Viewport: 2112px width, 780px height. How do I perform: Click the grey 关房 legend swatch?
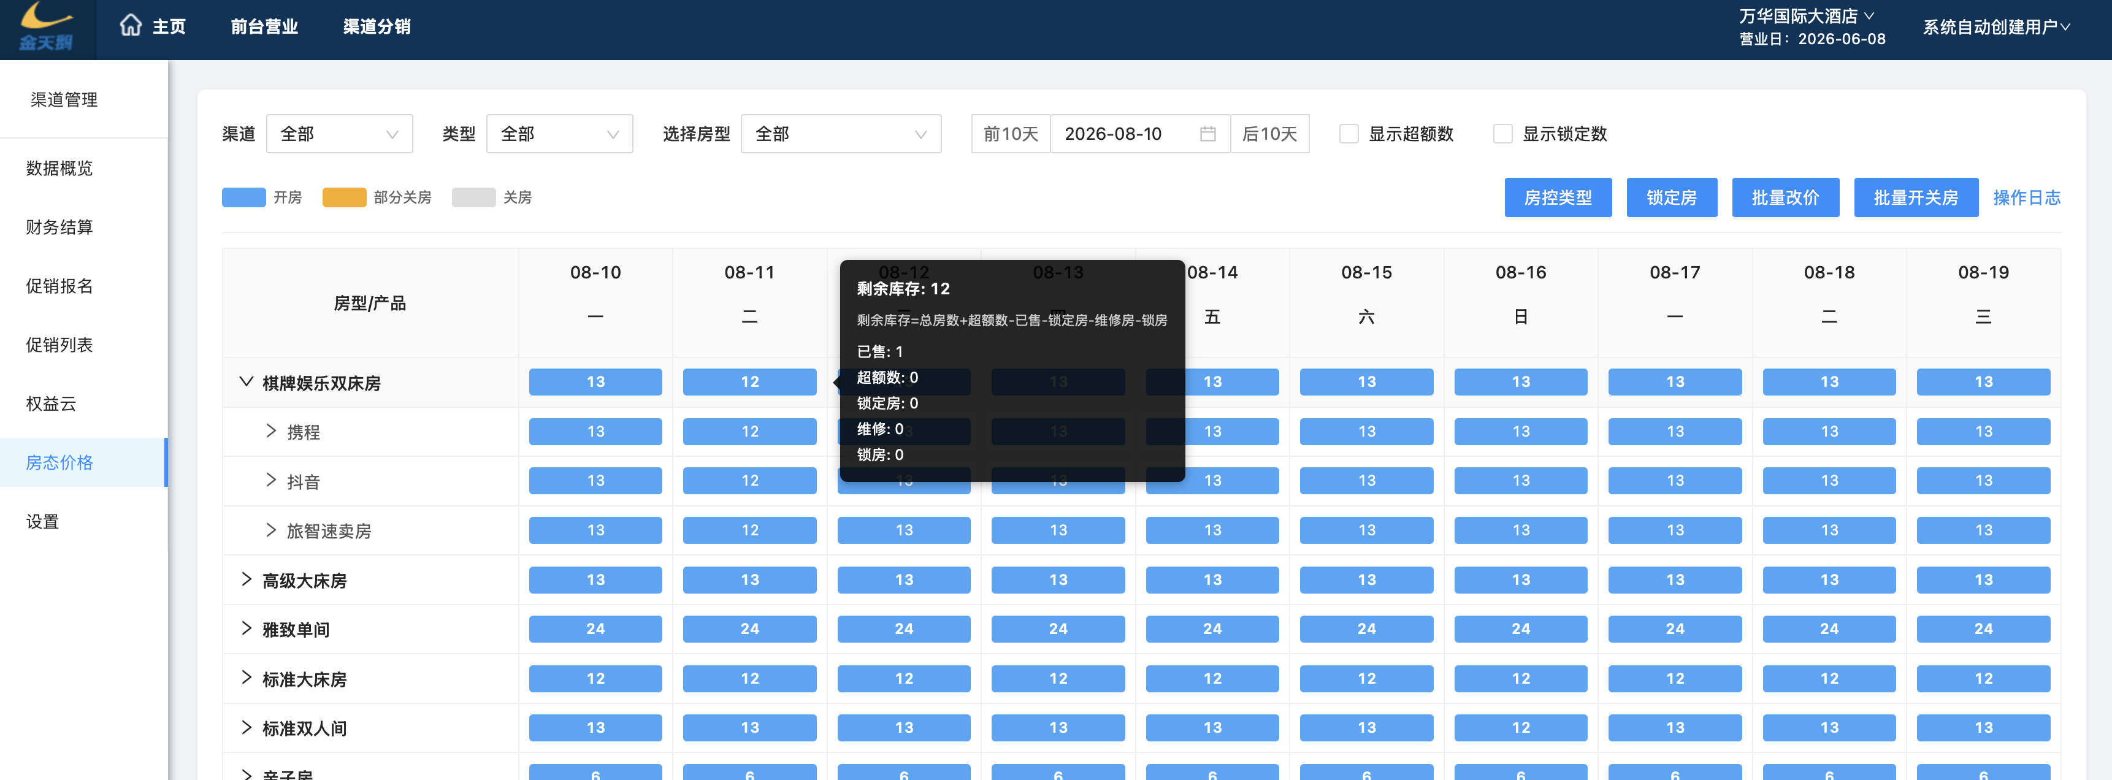click(x=474, y=197)
